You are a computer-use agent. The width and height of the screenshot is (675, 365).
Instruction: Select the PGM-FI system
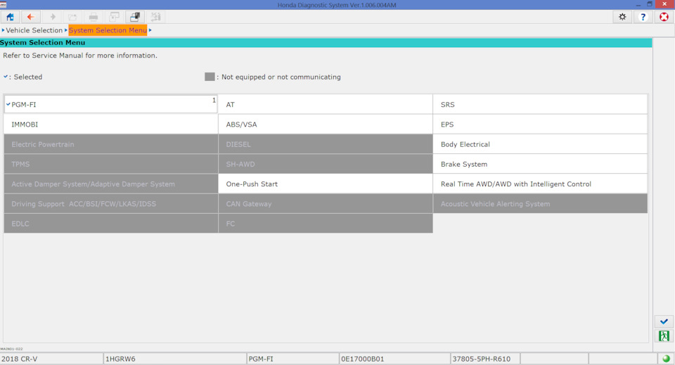110,104
